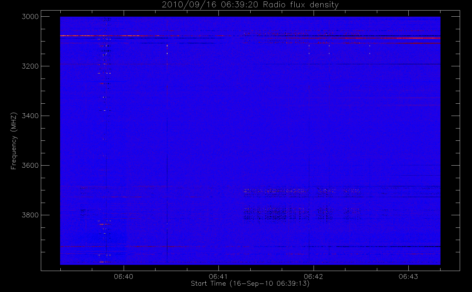
Task: Click the 06:43 time tick label
Action: click(x=408, y=277)
